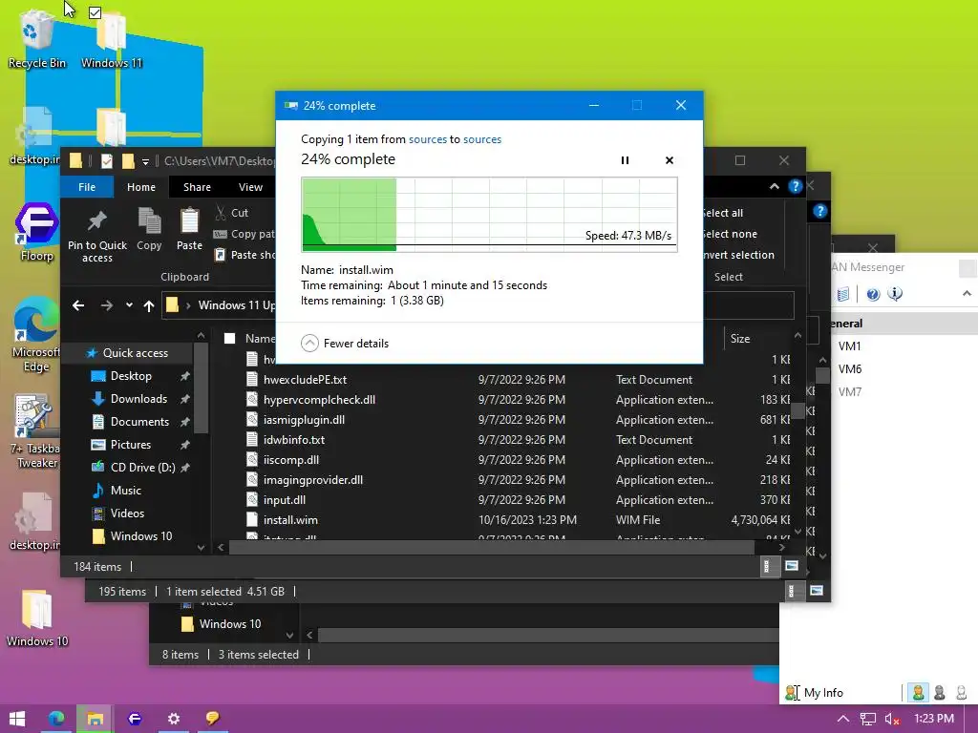Click the Paste ribbon icon
Screen dimensions: 978x733
[189, 230]
